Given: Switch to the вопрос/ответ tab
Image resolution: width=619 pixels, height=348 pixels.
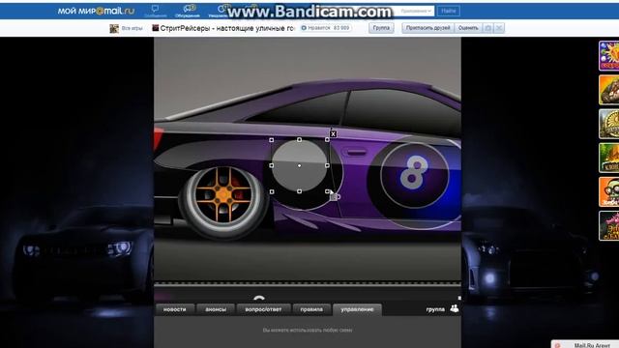Looking at the screenshot, I should pyautogui.click(x=263, y=309).
